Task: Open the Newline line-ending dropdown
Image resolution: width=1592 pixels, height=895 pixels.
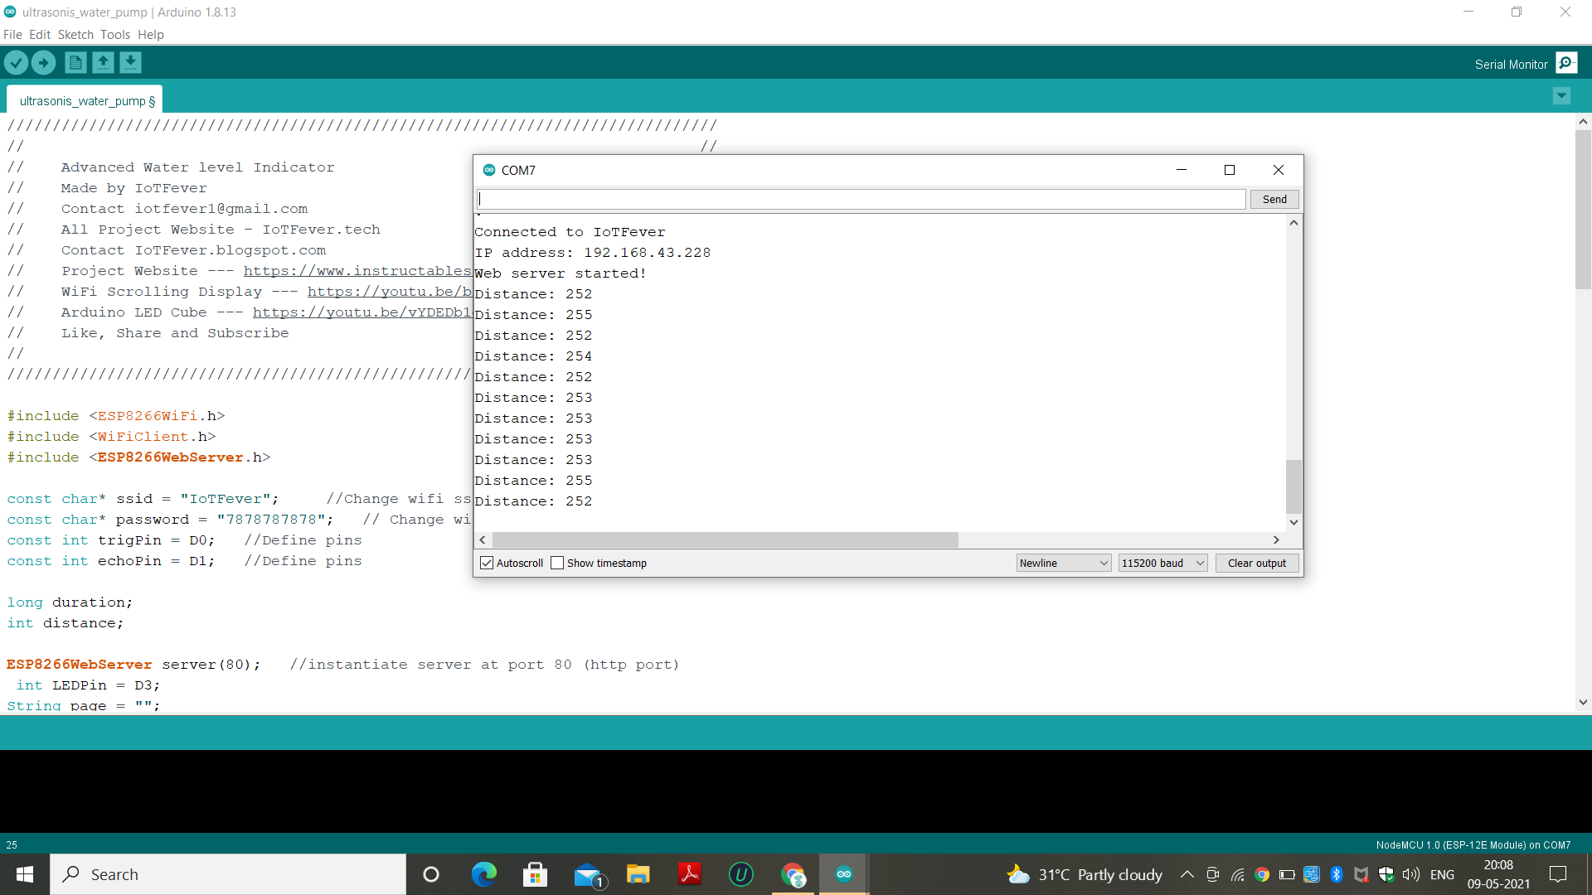Action: coord(1064,563)
